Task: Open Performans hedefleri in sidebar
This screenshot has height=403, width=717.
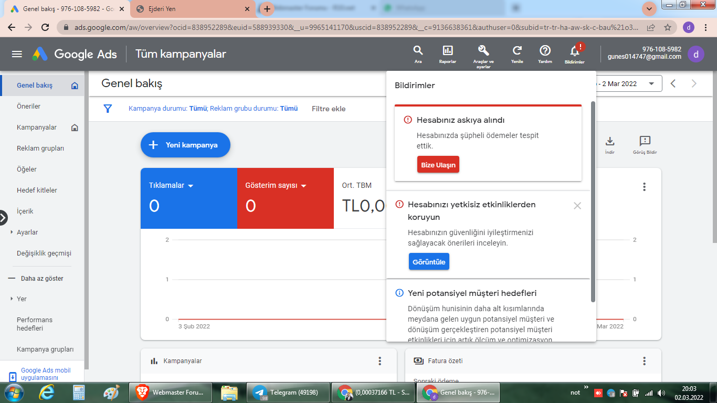Action: [x=35, y=324]
